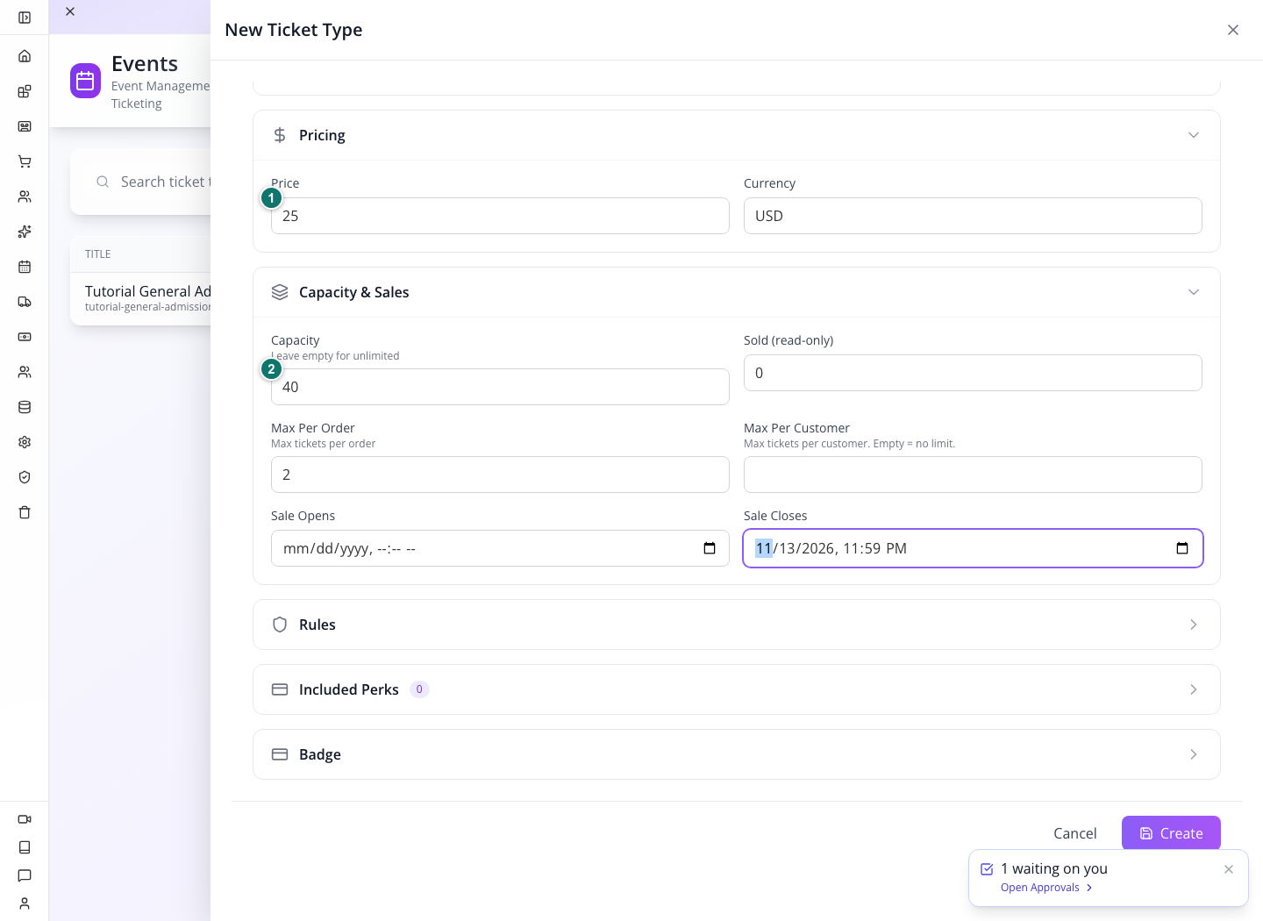Viewport: 1263px width, 921px height.
Task: Open the settings gear in the sidebar
Action: (25, 442)
